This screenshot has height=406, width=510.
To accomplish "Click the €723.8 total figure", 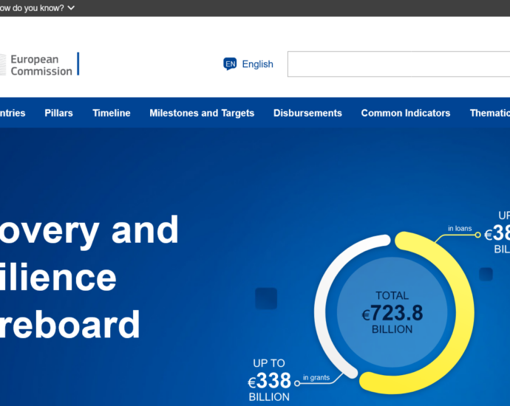I will [x=392, y=313].
